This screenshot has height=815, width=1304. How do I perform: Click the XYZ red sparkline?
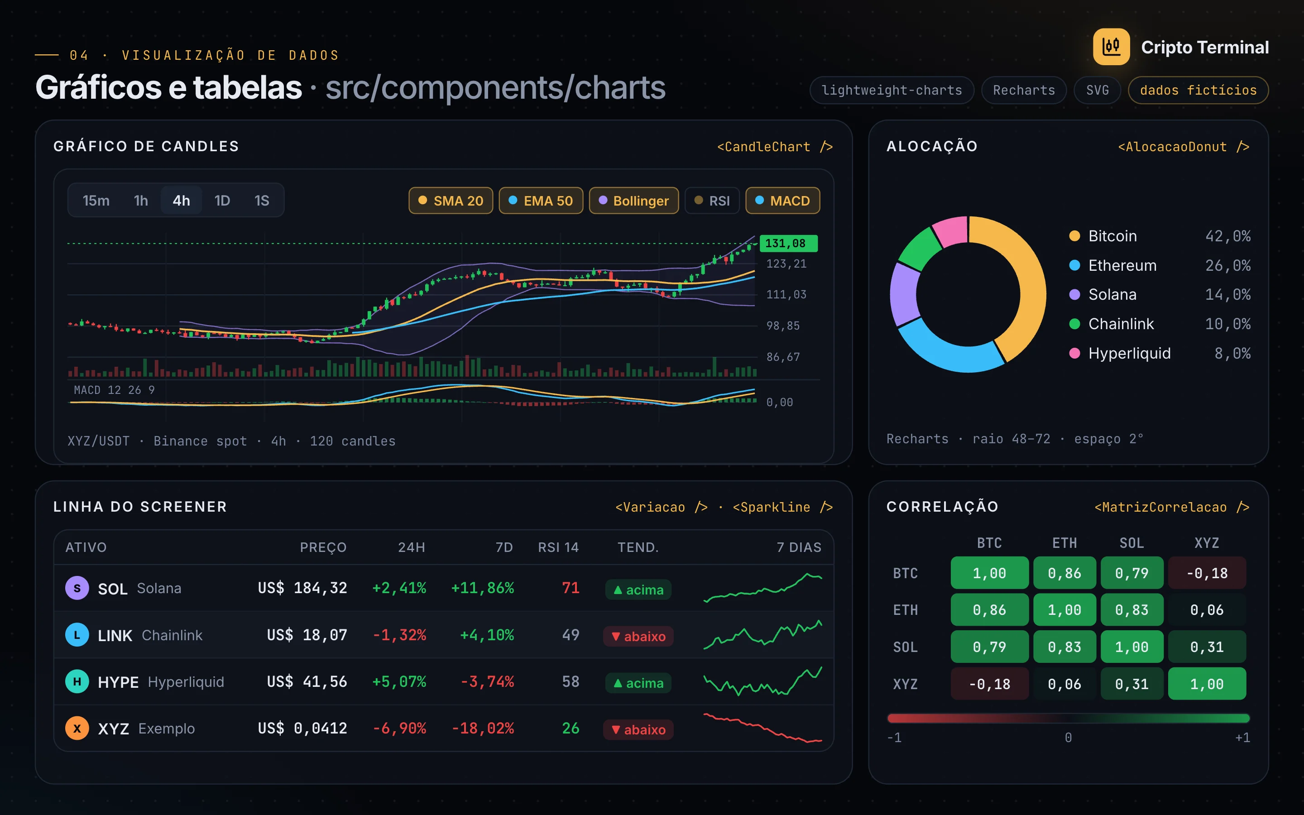[762, 728]
